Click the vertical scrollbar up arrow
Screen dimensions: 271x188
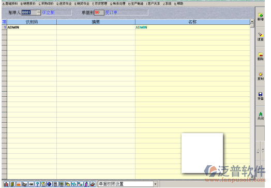click(x=252, y=21)
